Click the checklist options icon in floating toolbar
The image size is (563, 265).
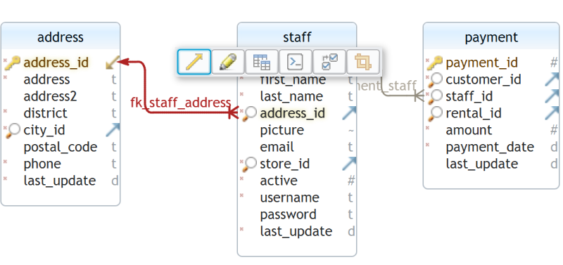point(329,62)
